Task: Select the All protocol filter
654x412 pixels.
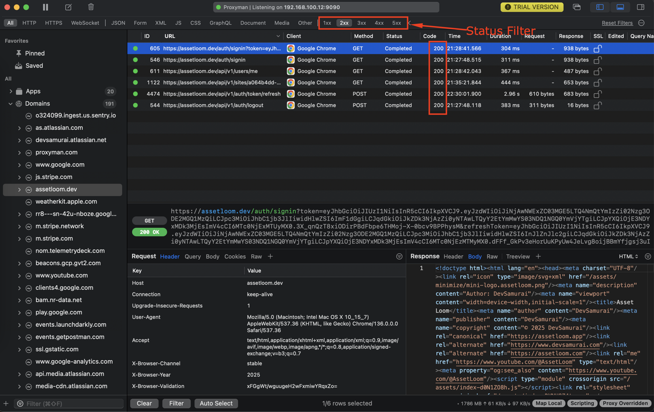Action: click(10, 23)
